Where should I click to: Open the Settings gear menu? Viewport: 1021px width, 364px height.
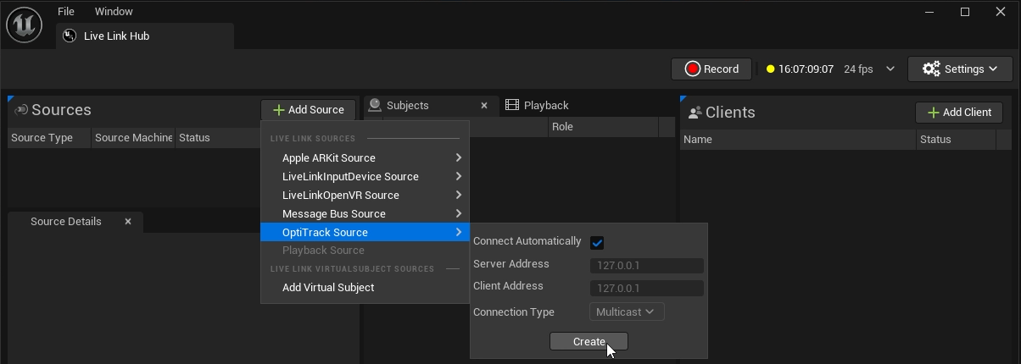coord(959,69)
